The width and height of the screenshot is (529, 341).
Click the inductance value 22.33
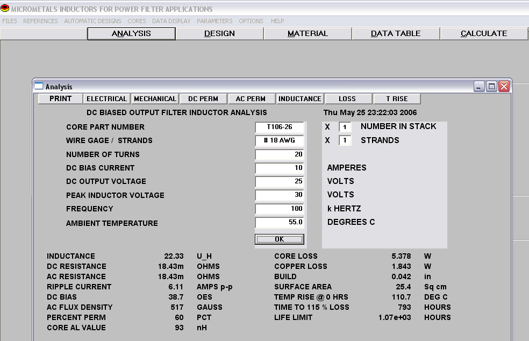coord(174,256)
